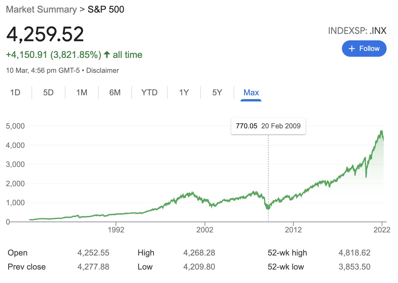
Task: Choose the 1M range tab
Action: point(82,93)
